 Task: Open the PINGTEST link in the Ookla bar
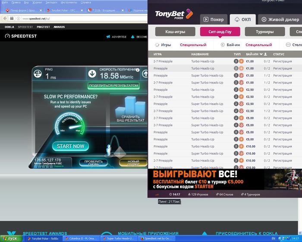[x=43, y=27]
